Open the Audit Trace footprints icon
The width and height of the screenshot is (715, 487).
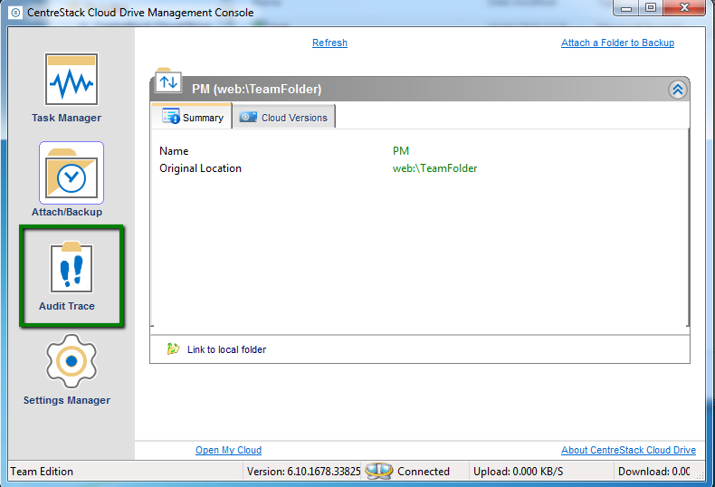point(71,268)
